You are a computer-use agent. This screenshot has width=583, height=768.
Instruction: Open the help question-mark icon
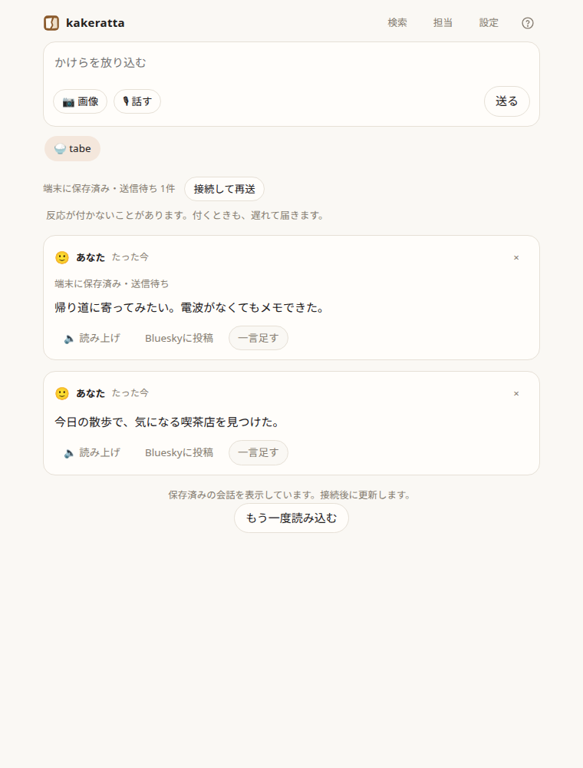[527, 23]
